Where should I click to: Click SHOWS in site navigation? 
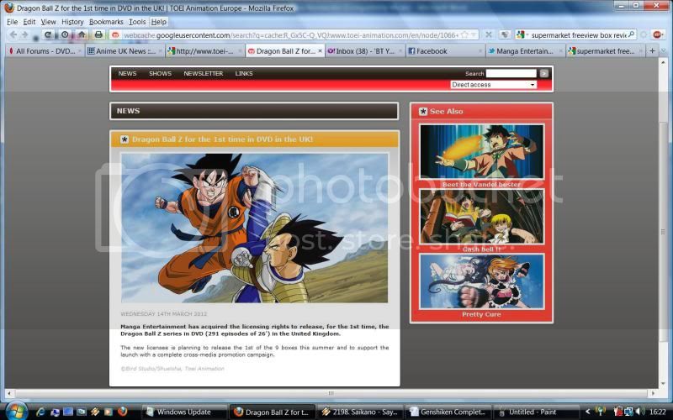tap(160, 74)
